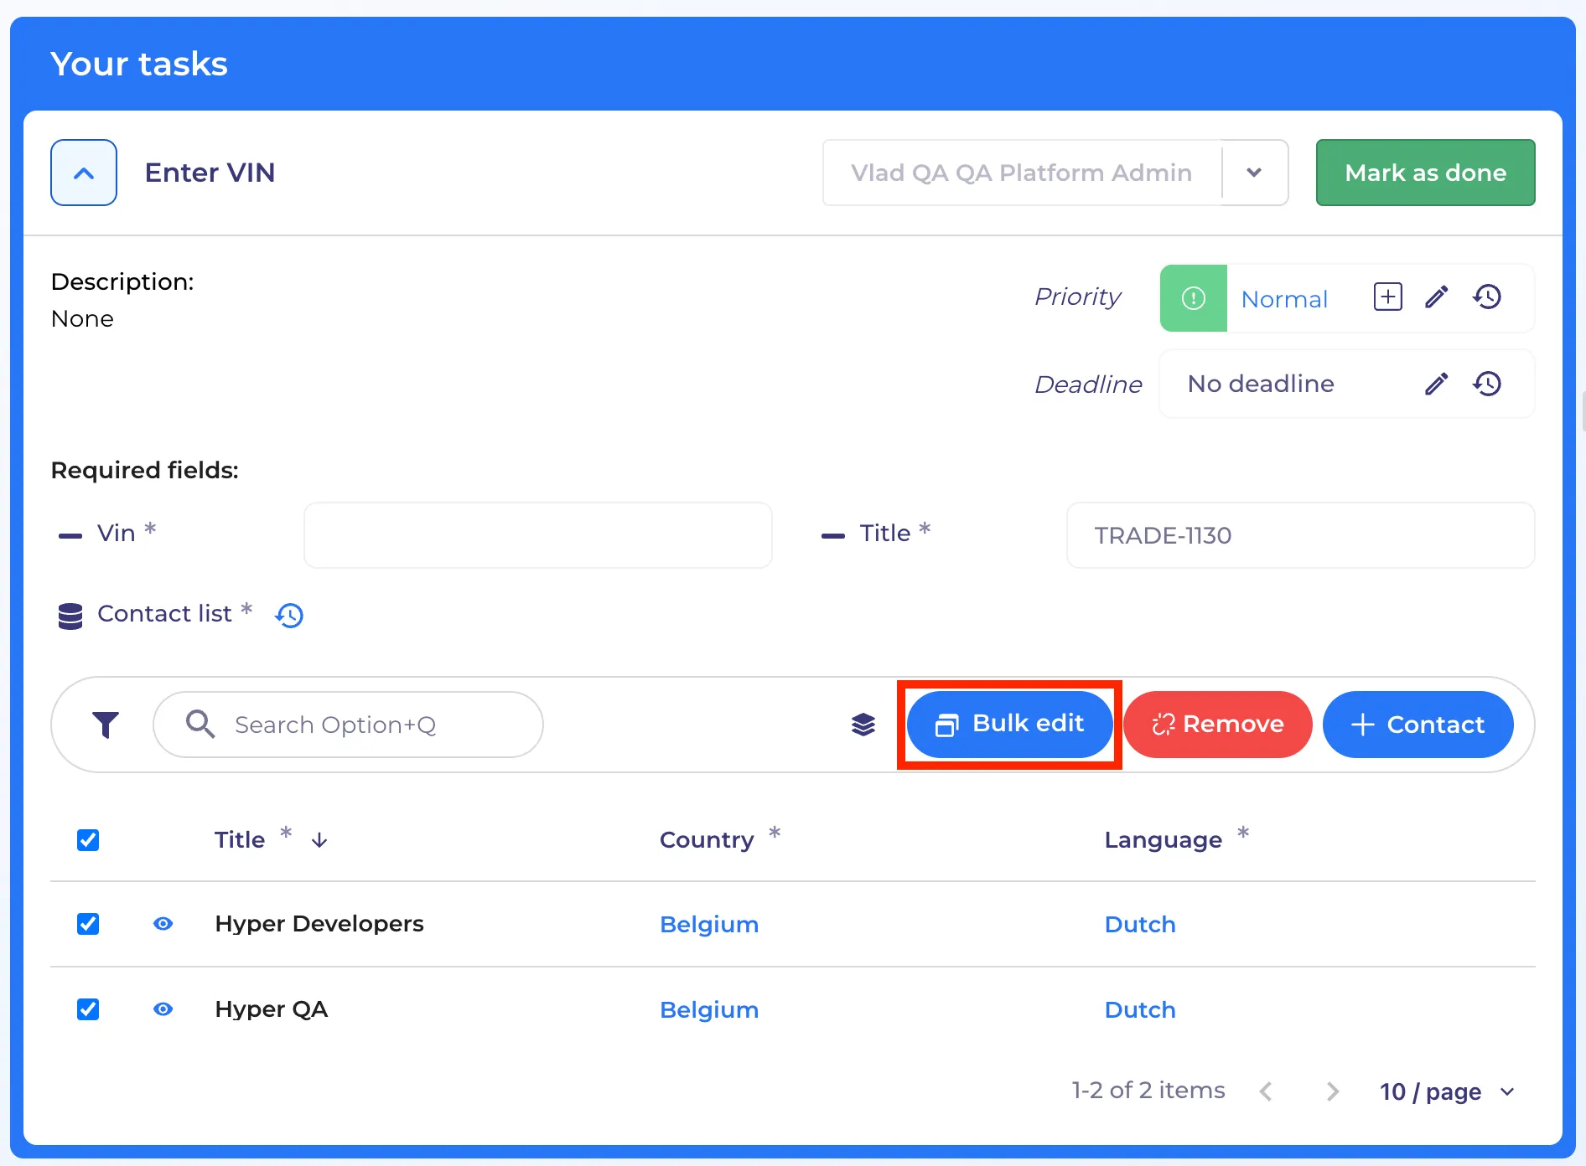Click the No deadline text
The image size is (1586, 1166).
click(1261, 384)
